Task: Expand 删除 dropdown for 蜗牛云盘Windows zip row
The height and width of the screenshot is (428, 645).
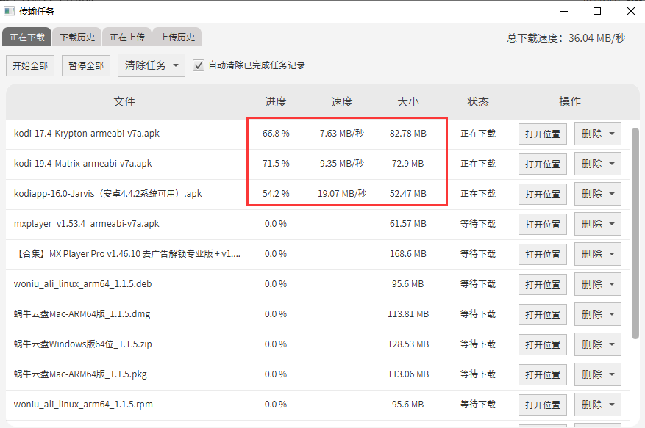Action: click(x=598, y=344)
